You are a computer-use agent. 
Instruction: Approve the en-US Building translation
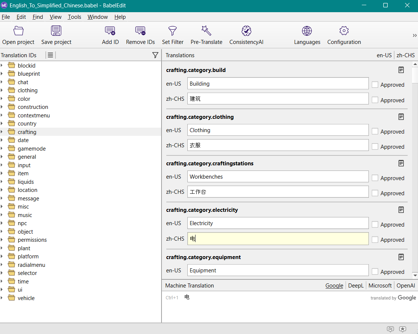[x=375, y=85]
